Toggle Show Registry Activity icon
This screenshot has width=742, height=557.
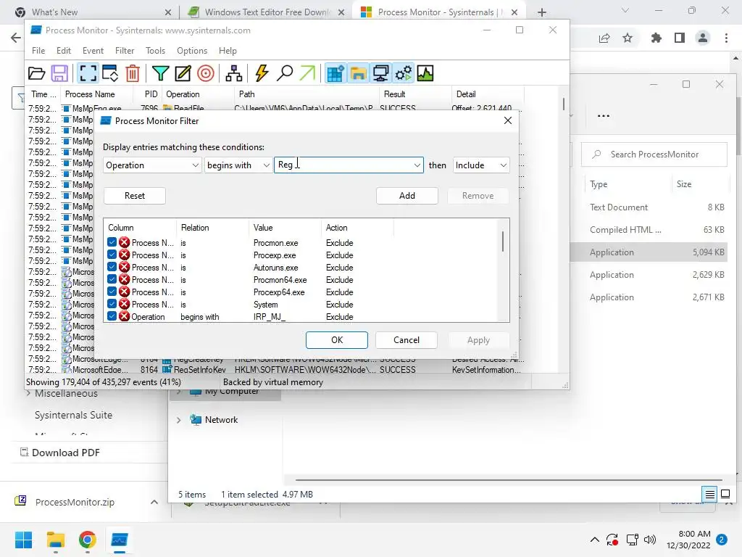click(x=335, y=73)
